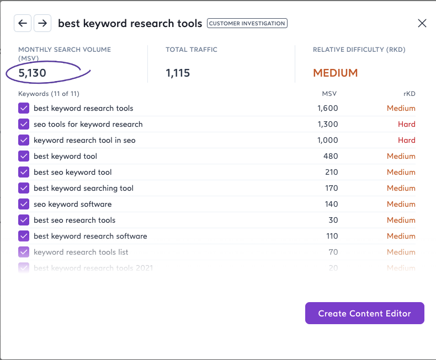
Task: Select the 1,115 total traffic value
Action: pyautogui.click(x=178, y=73)
